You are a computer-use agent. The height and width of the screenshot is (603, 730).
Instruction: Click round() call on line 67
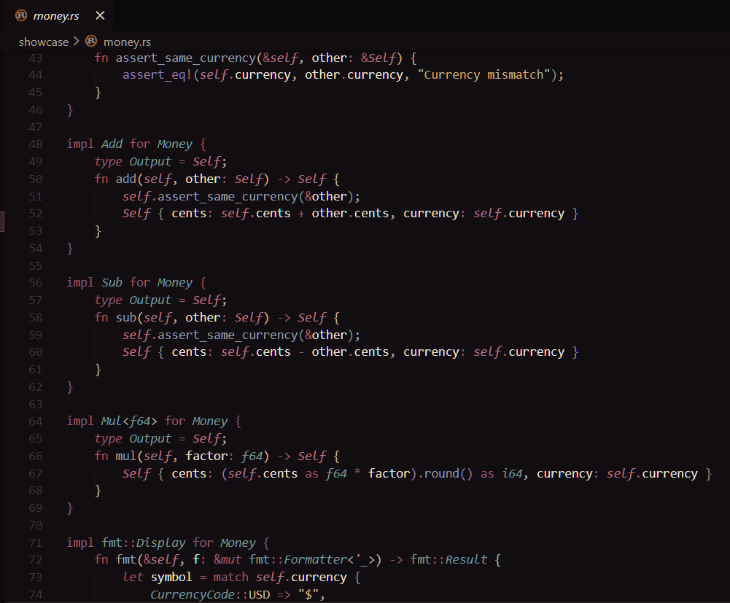pyautogui.click(x=449, y=473)
